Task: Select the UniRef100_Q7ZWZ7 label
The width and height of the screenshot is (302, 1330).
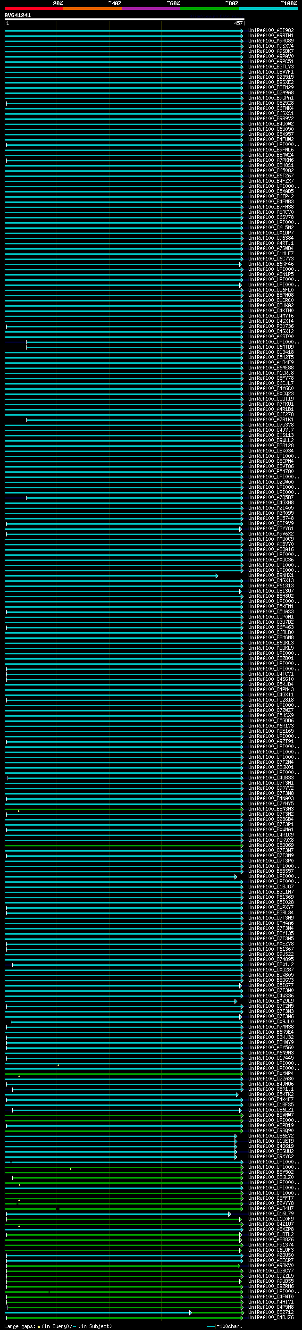Action: point(271,710)
